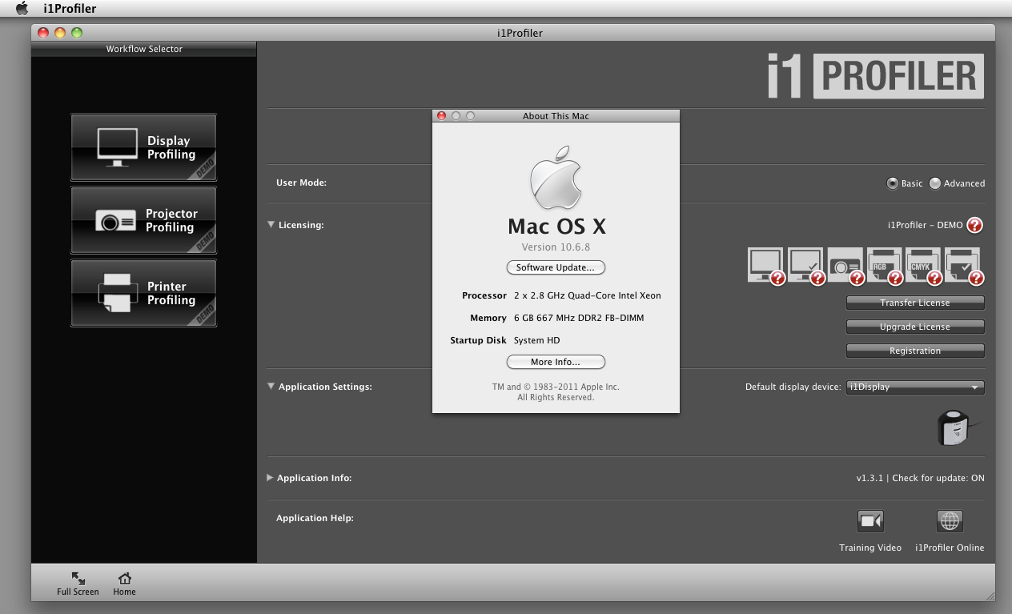This screenshot has height=614, width=1012.
Task: Collapse the Application Settings section
Action: [x=271, y=387]
